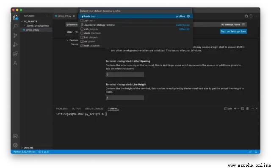Collapse the PY_SCRIPTS root folder
271x168 pixels.
[x=29, y=21]
